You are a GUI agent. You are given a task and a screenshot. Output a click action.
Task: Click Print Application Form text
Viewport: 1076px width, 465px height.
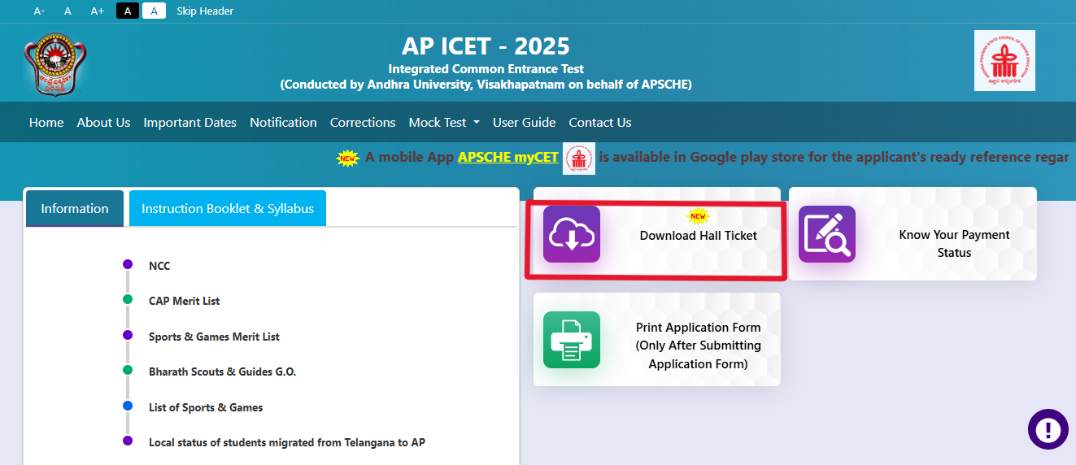[699, 345]
